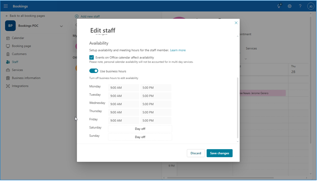Image resolution: width=317 pixels, height=181 pixels.
Task: Turn off the Use business hours toggle
Action: click(x=94, y=71)
